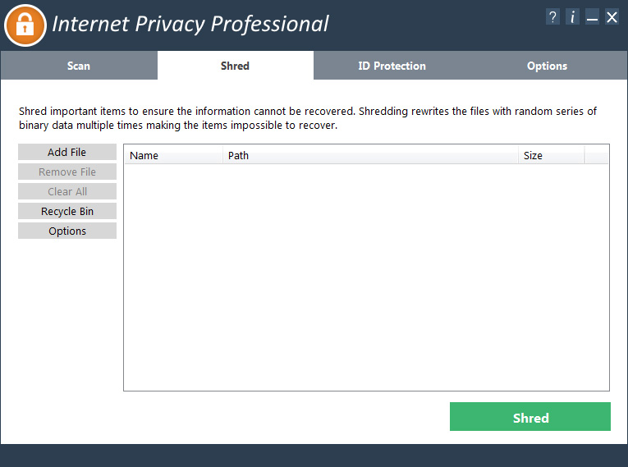
Task: Select the Shred tab
Action: click(235, 66)
